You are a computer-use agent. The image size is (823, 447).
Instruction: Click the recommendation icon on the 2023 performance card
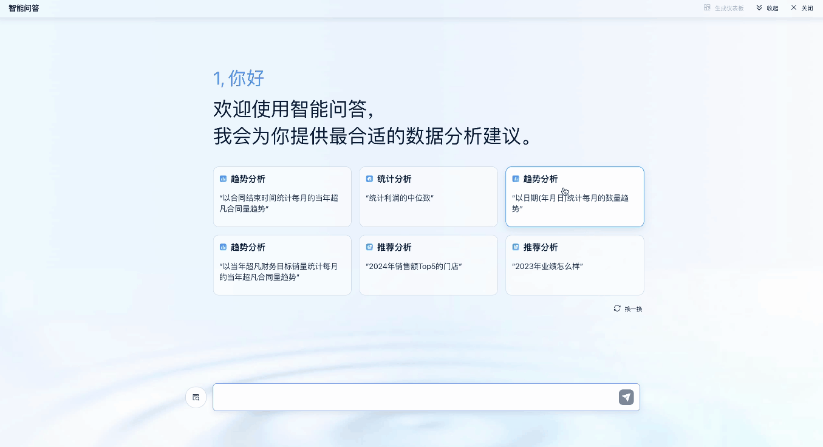pyautogui.click(x=516, y=247)
